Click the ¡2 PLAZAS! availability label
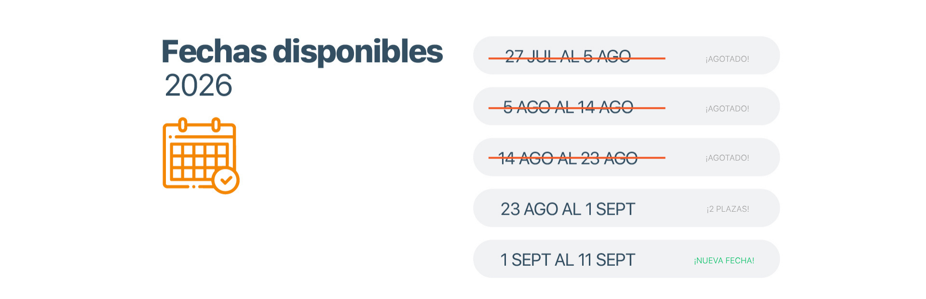This screenshot has height=299, width=926. coord(728,209)
